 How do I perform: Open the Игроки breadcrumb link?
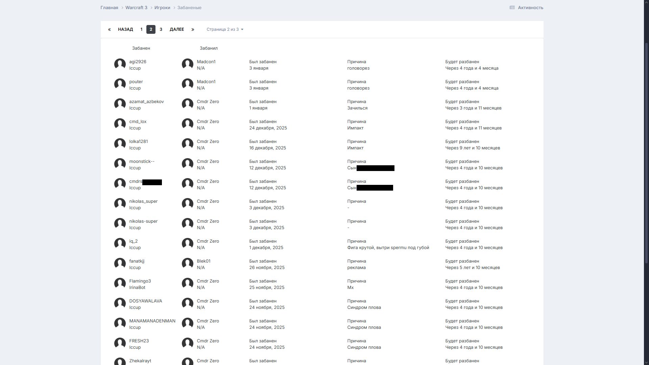pyautogui.click(x=162, y=7)
